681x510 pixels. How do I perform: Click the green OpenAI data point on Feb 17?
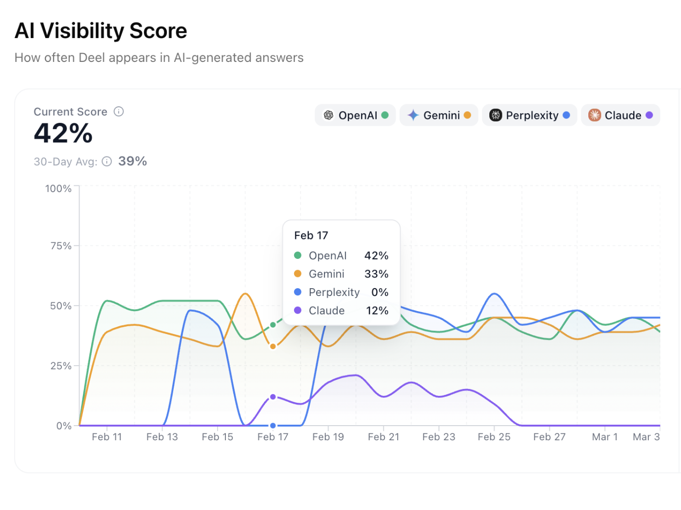(273, 325)
